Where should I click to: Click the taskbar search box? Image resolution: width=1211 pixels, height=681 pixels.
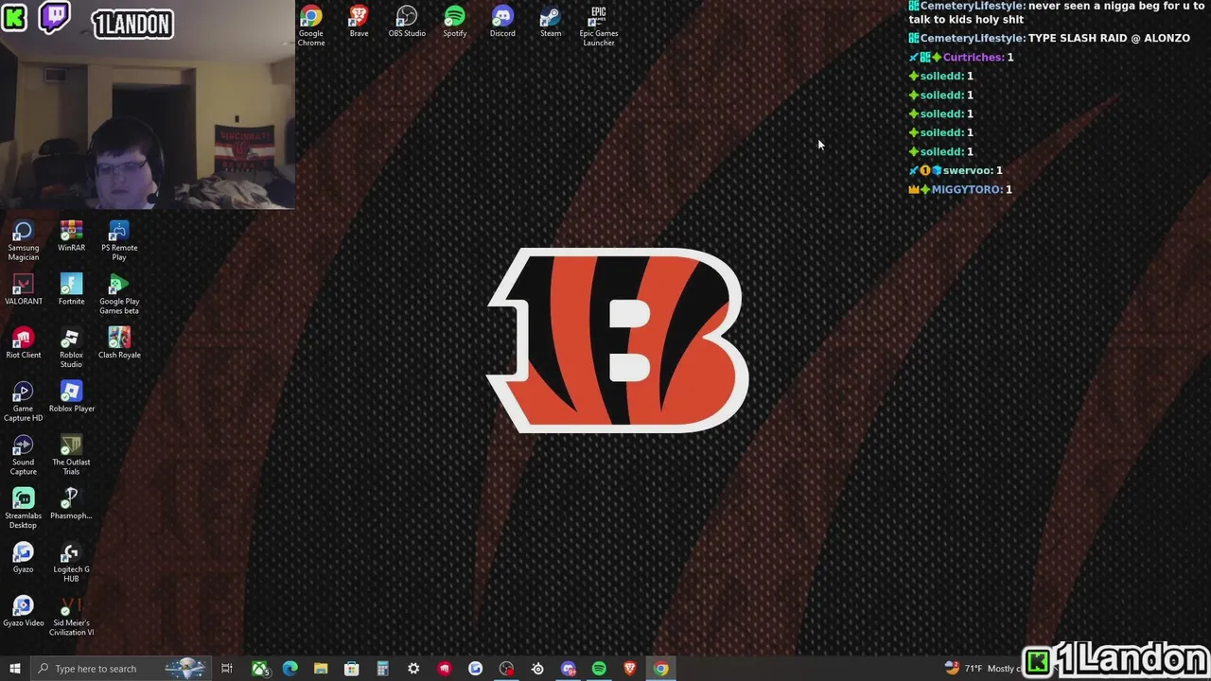pyautogui.click(x=120, y=669)
